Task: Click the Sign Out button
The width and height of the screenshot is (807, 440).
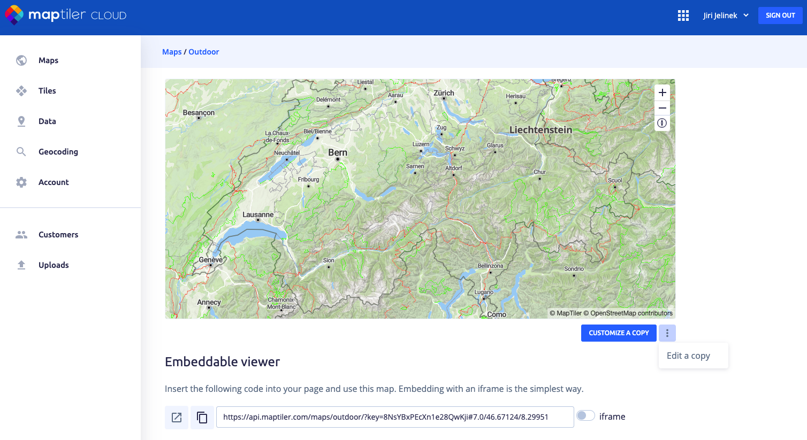Action: [x=780, y=16]
